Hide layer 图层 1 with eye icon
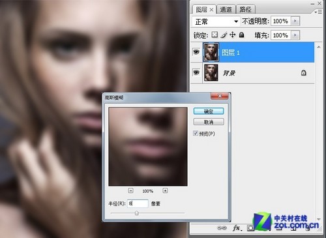Image resolution: width=326 pixels, height=238 pixels. 196,52
